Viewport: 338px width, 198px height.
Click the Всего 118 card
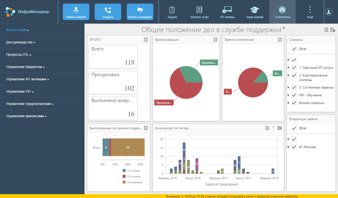click(113, 57)
